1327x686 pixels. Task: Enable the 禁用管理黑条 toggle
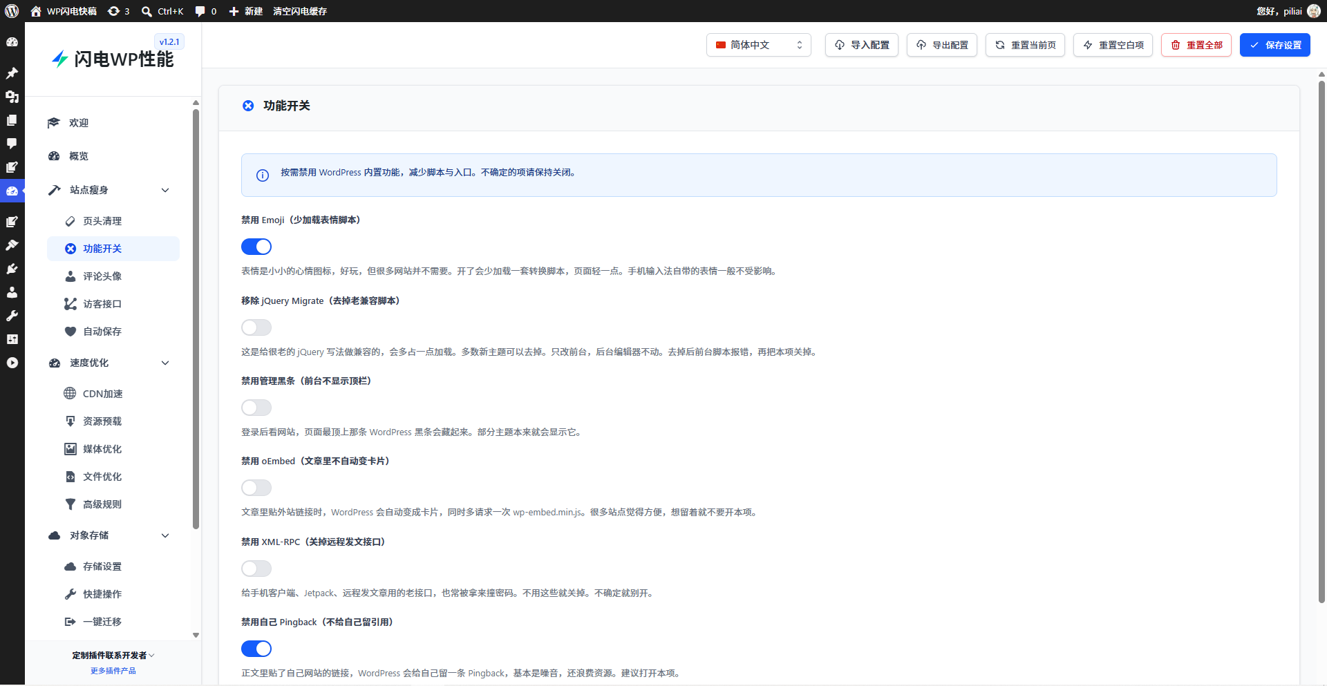256,408
